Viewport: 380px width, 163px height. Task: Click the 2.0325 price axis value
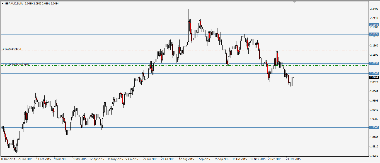(374, 82)
